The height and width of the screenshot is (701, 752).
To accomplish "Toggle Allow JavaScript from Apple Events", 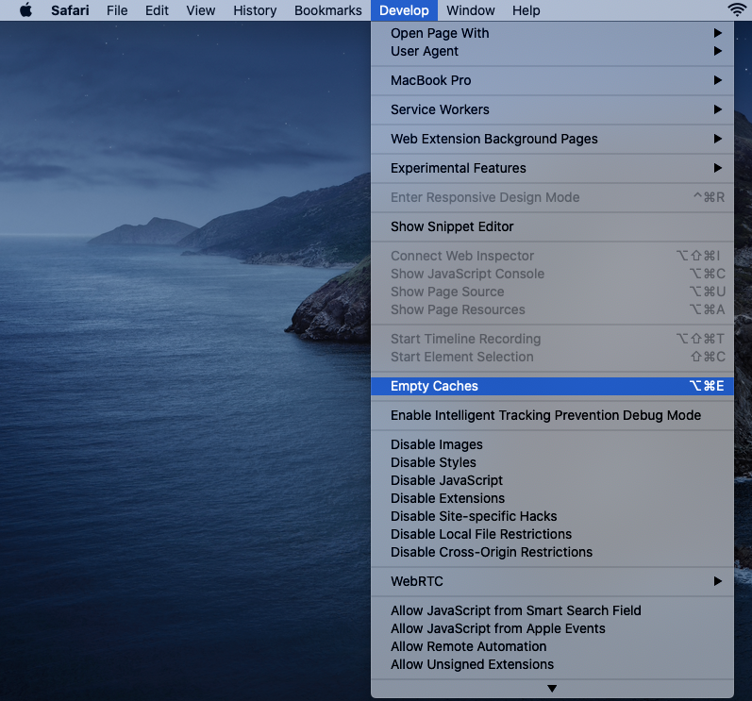I will point(552,628).
